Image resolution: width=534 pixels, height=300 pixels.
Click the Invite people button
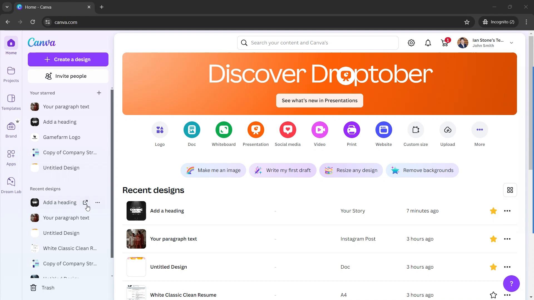[68, 76]
